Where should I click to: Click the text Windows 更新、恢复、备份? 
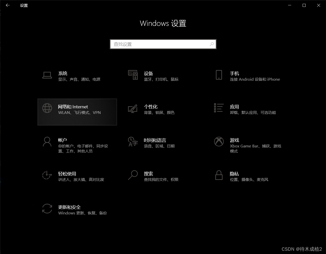pyautogui.click(x=82, y=213)
